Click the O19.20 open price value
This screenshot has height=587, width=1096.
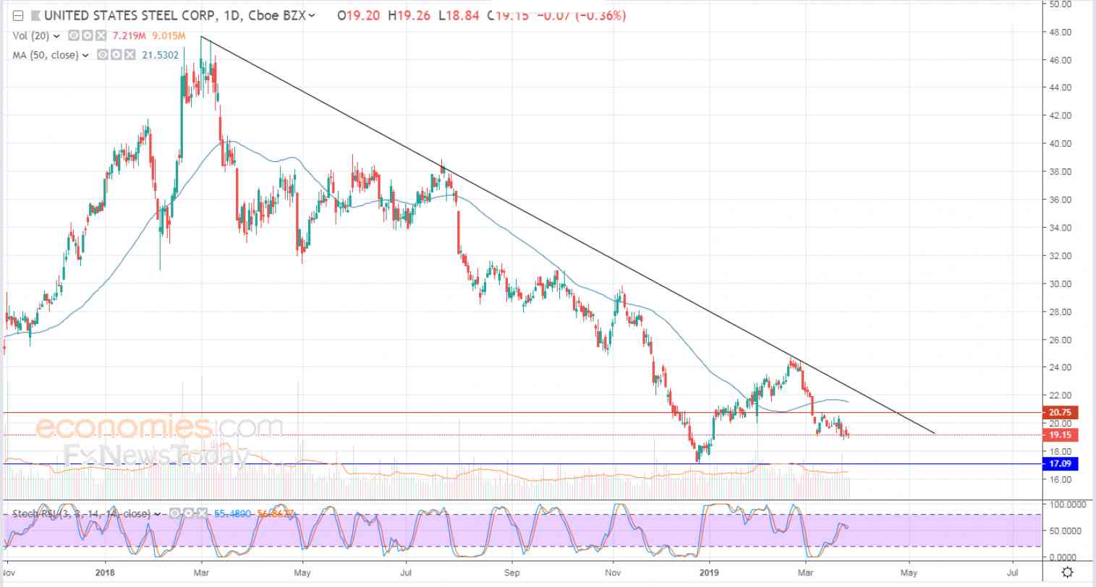click(359, 14)
